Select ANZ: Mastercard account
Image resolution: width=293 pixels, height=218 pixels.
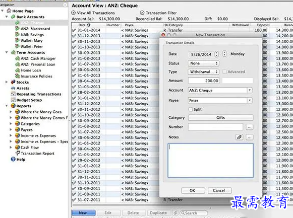35,29
